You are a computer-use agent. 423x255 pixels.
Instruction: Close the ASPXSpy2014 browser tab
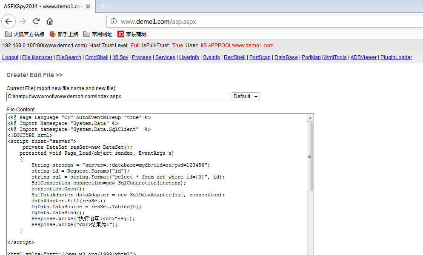[x=88, y=6]
